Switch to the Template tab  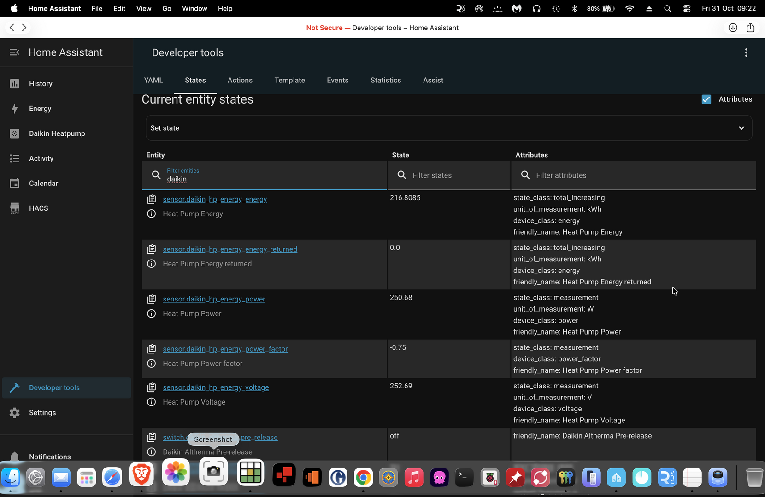(x=289, y=80)
